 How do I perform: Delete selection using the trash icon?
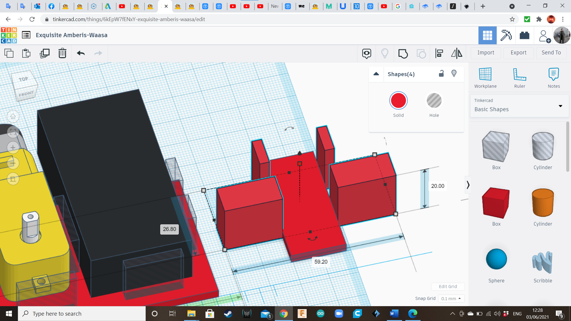[62, 53]
